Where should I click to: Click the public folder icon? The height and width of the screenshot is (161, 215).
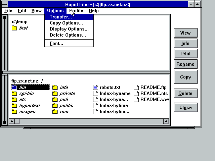(x=55, y=106)
